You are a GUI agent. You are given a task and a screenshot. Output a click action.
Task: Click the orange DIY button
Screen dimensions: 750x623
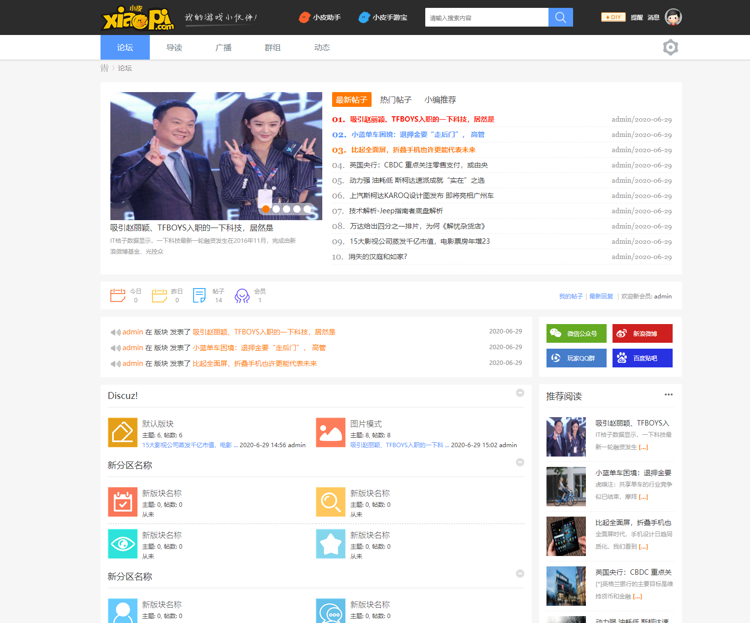click(x=613, y=17)
